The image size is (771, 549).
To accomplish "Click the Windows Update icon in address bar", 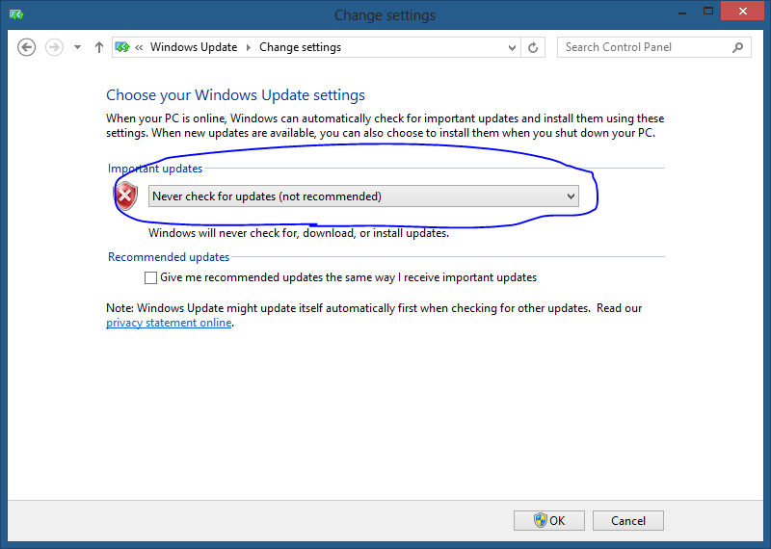I will click(x=122, y=47).
